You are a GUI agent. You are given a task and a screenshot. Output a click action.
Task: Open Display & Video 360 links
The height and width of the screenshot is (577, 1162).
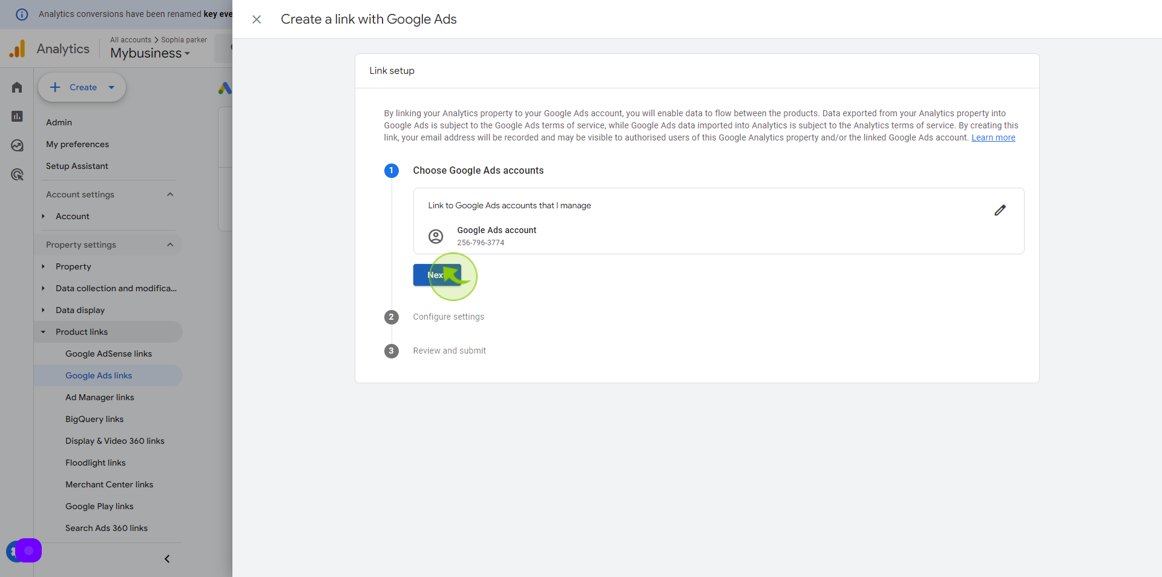coord(115,441)
